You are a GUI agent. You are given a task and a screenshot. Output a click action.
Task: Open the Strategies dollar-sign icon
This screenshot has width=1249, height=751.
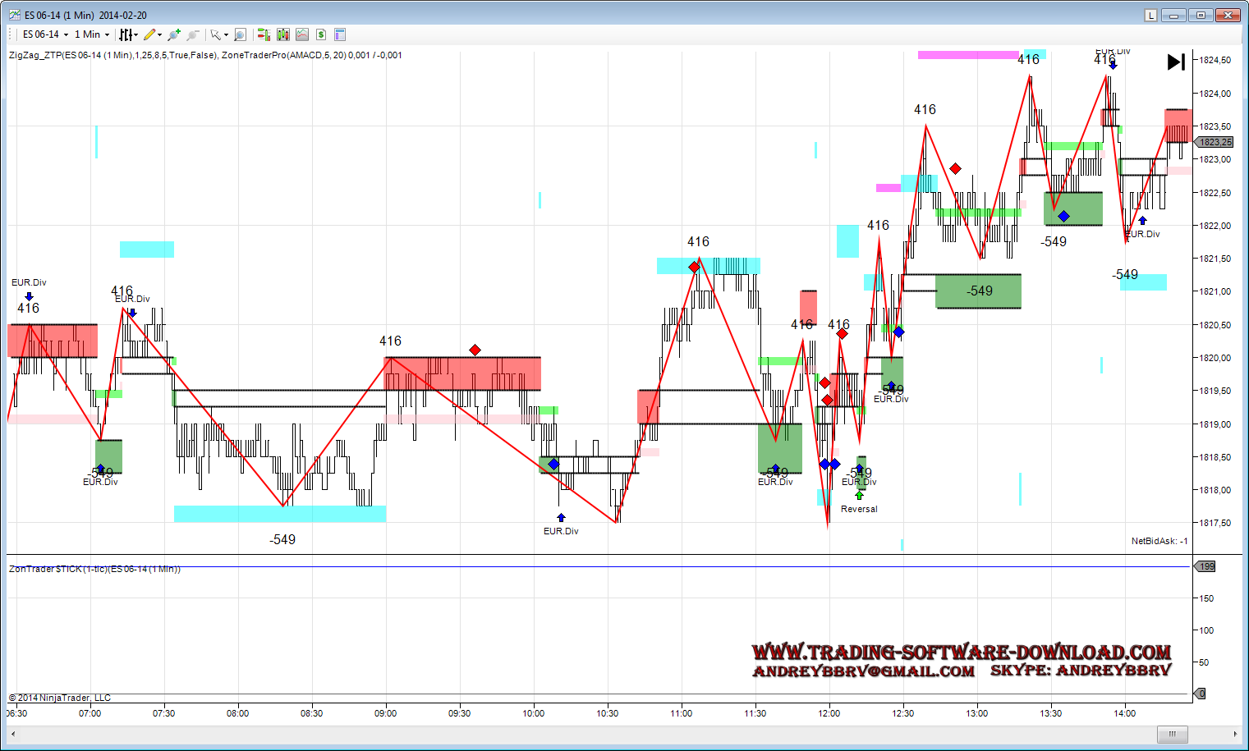pyautogui.click(x=321, y=34)
